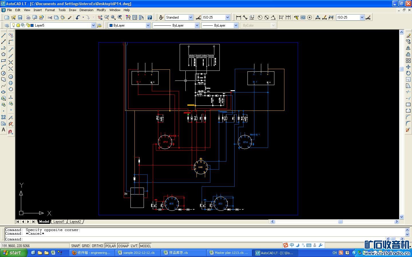
Task: Open the ByColor plot style dropdown
Action: click(x=273, y=25)
